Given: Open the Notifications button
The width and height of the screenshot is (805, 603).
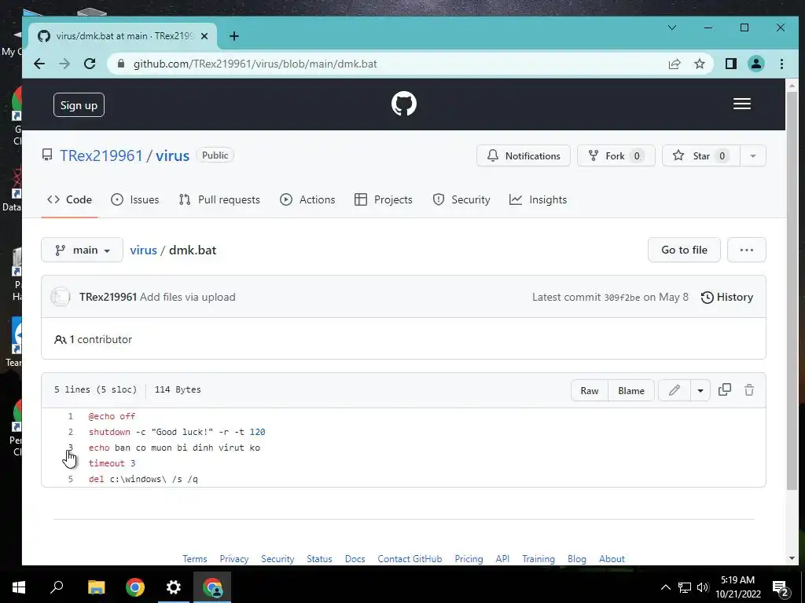Looking at the screenshot, I should [x=523, y=156].
